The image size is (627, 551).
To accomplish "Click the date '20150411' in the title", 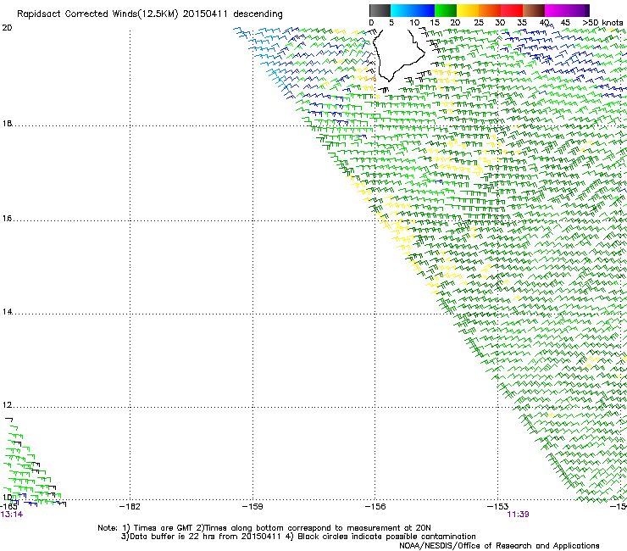I will tap(205, 14).
